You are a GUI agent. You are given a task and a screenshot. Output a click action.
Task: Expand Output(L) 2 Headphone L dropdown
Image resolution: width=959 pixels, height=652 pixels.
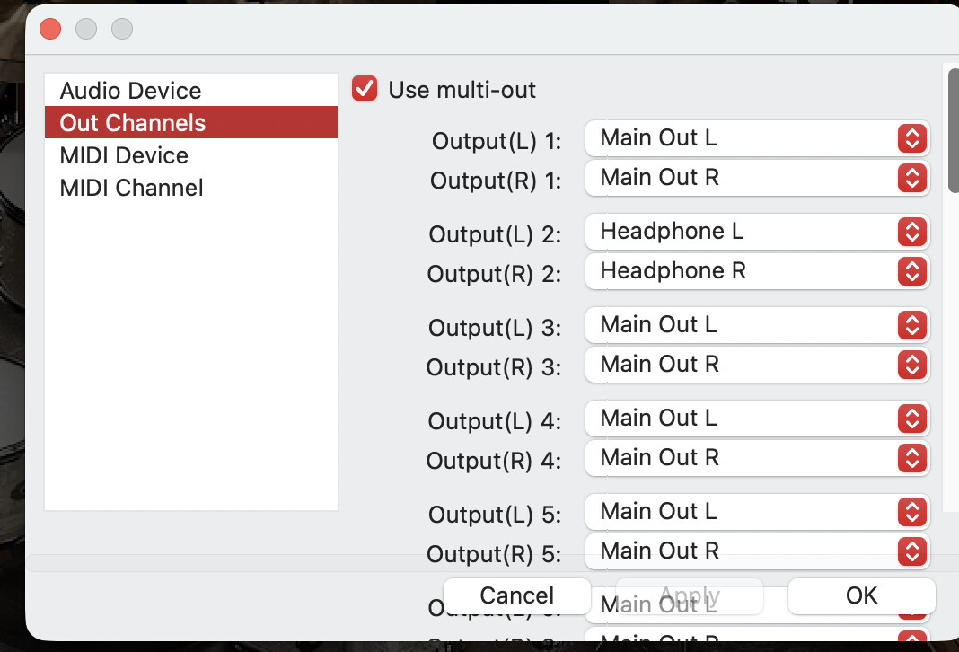coord(757,232)
